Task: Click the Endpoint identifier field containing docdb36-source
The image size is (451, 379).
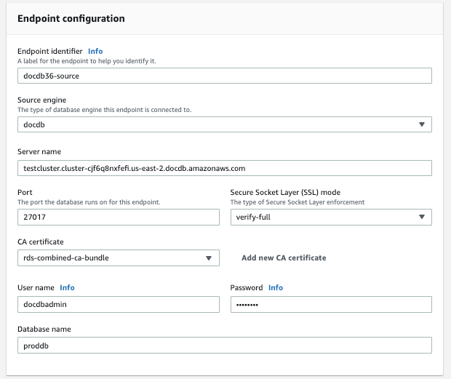Action: tap(224, 76)
